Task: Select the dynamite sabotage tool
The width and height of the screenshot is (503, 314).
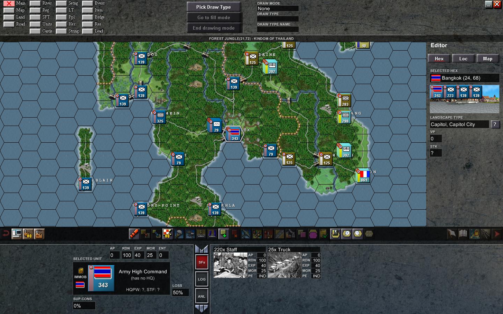Action: [x=134, y=234]
